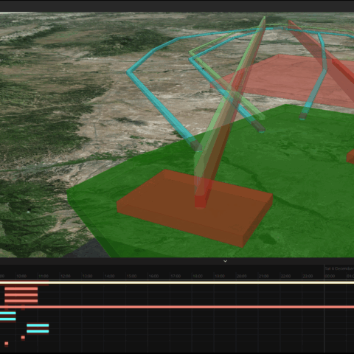This screenshot has height=354, width=354.
Task: Click the 15:00 time label
Action: pos(131,277)
